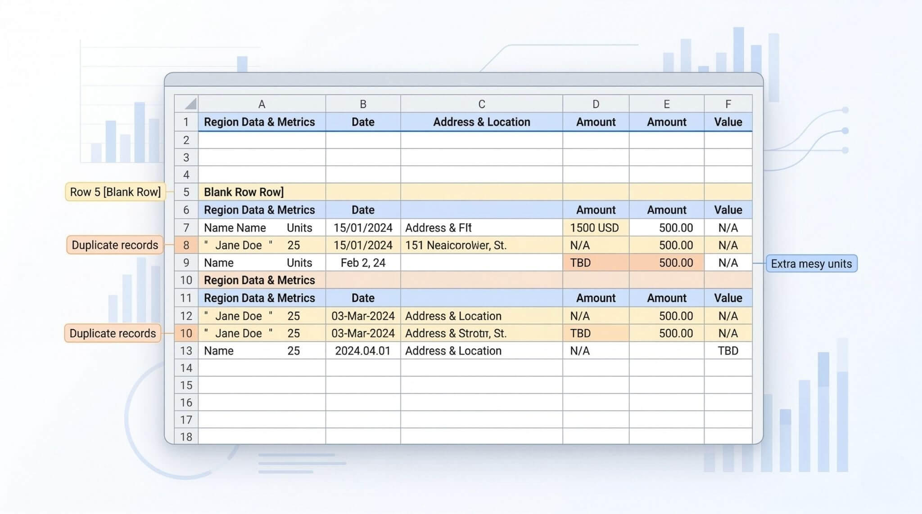The image size is (922, 514).
Task: Select column A header
Action: pyautogui.click(x=262, y=104)
